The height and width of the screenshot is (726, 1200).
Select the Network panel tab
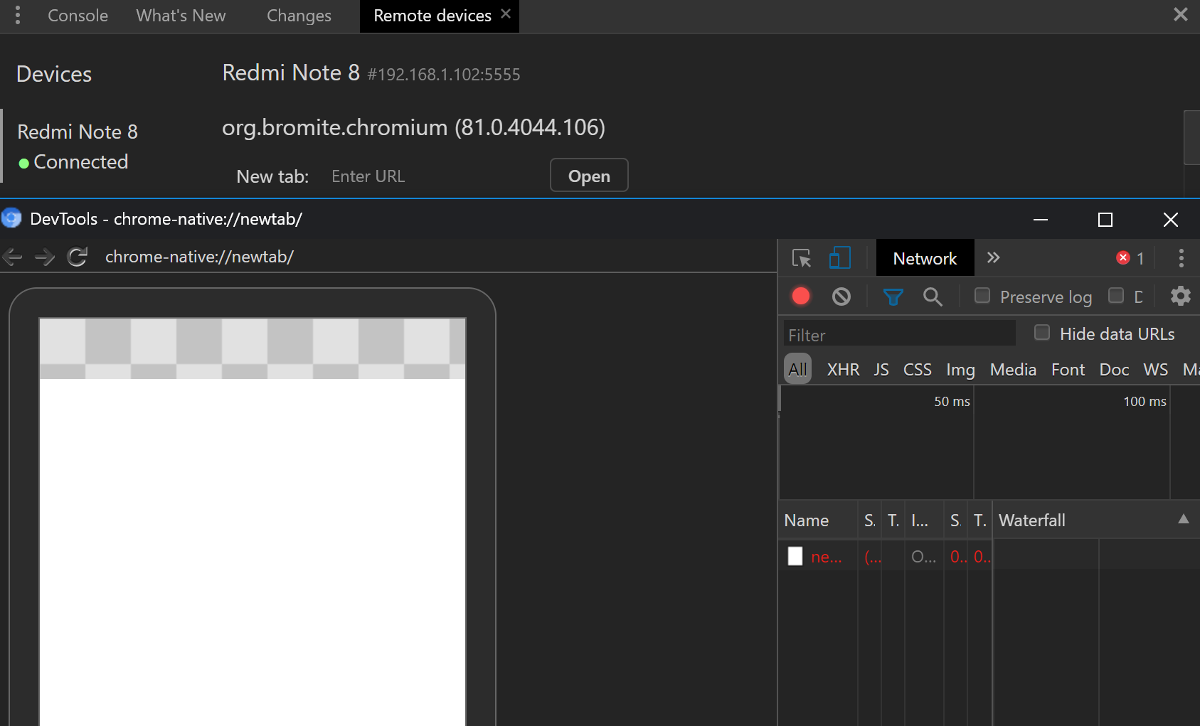coord(925,258)
